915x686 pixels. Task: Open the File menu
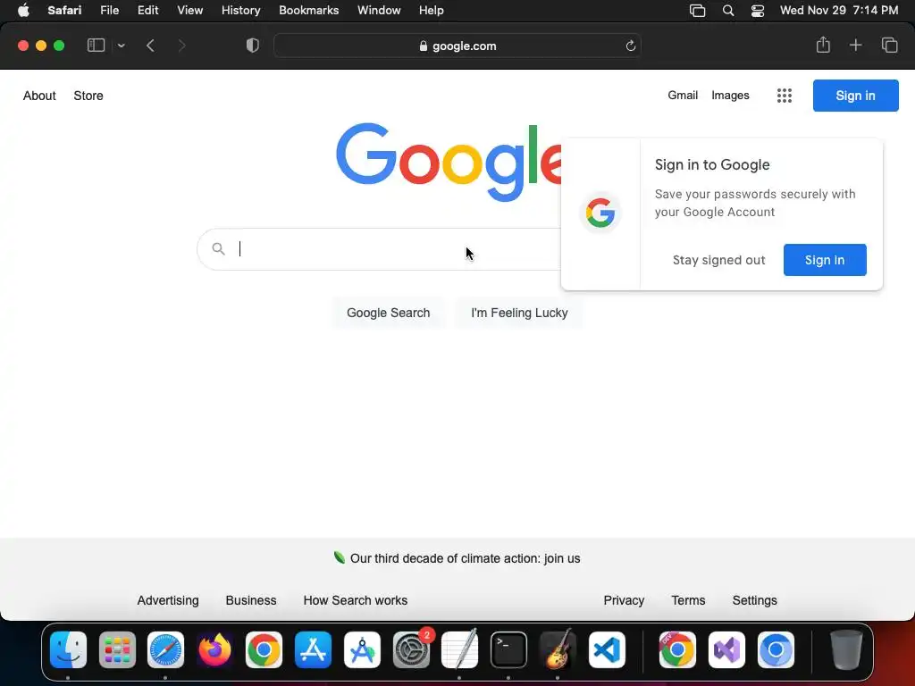109,11
